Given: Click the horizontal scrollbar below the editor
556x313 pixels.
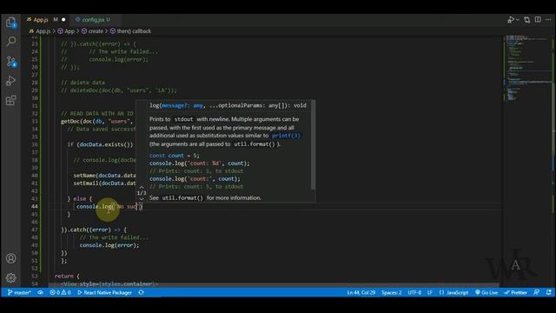Looking at the screenshot, I should (x=273, y=284).
